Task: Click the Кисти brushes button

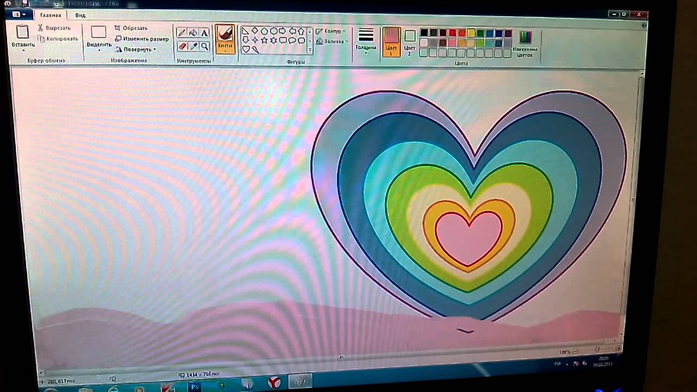Action: point(225,39)
